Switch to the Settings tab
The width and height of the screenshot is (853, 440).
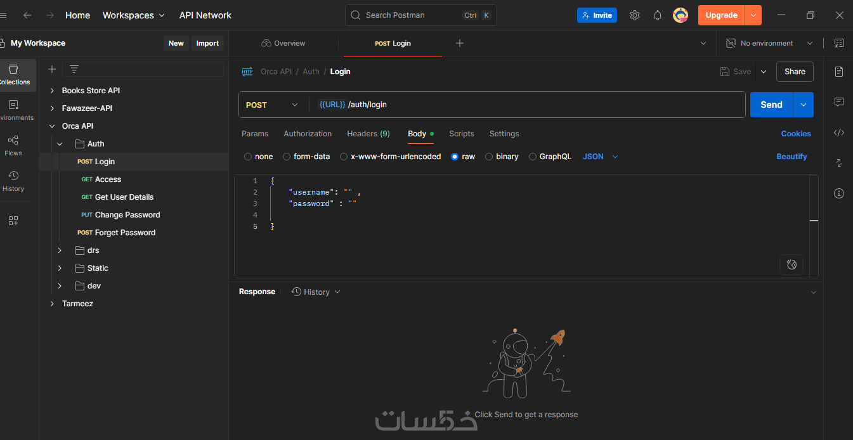pyautogui.click(x=504, y=134)
